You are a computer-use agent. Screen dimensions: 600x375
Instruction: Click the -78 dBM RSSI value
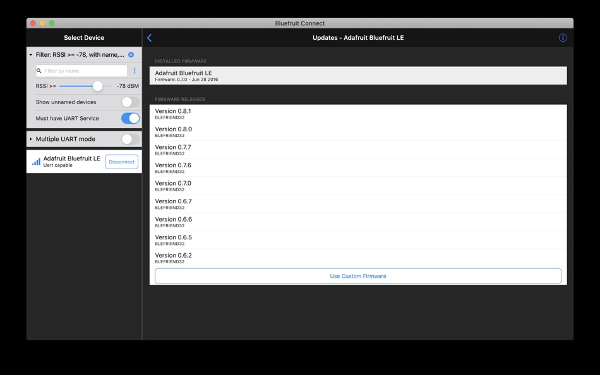(x=128, y=86)
